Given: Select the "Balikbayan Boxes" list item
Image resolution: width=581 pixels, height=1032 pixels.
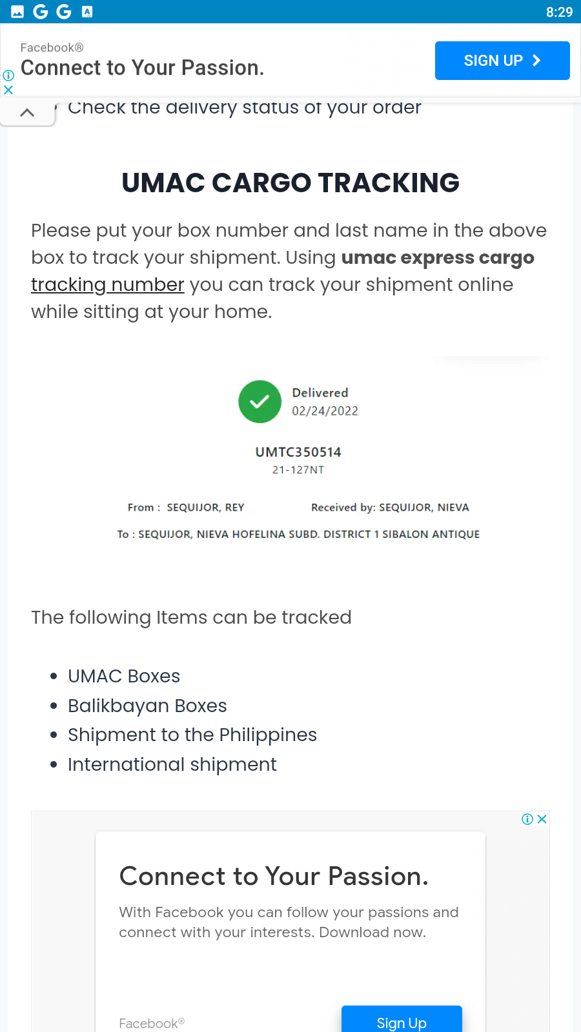Looking at the screenshot, I should pos(147,706).
